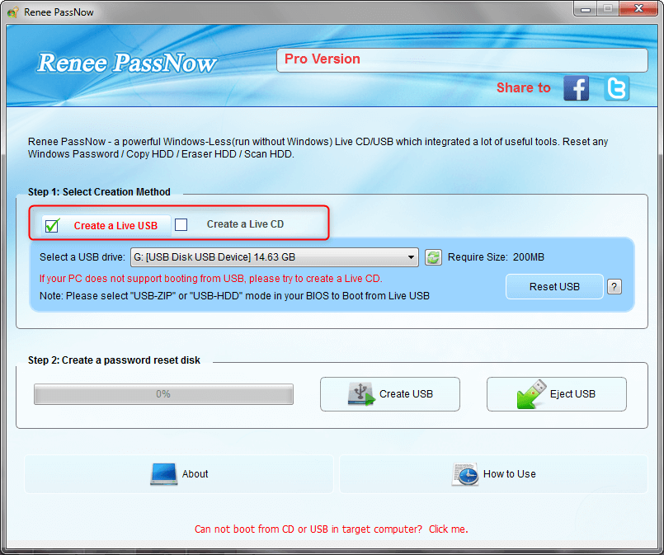Viewport: 664px width, 555px height.
Task: Click the Pro Version text field
Action: [462, 60]
